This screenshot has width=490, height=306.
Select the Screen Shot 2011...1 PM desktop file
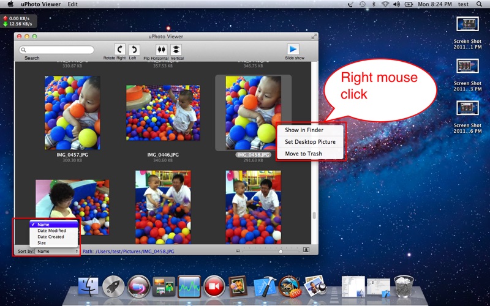click(467, 33)
